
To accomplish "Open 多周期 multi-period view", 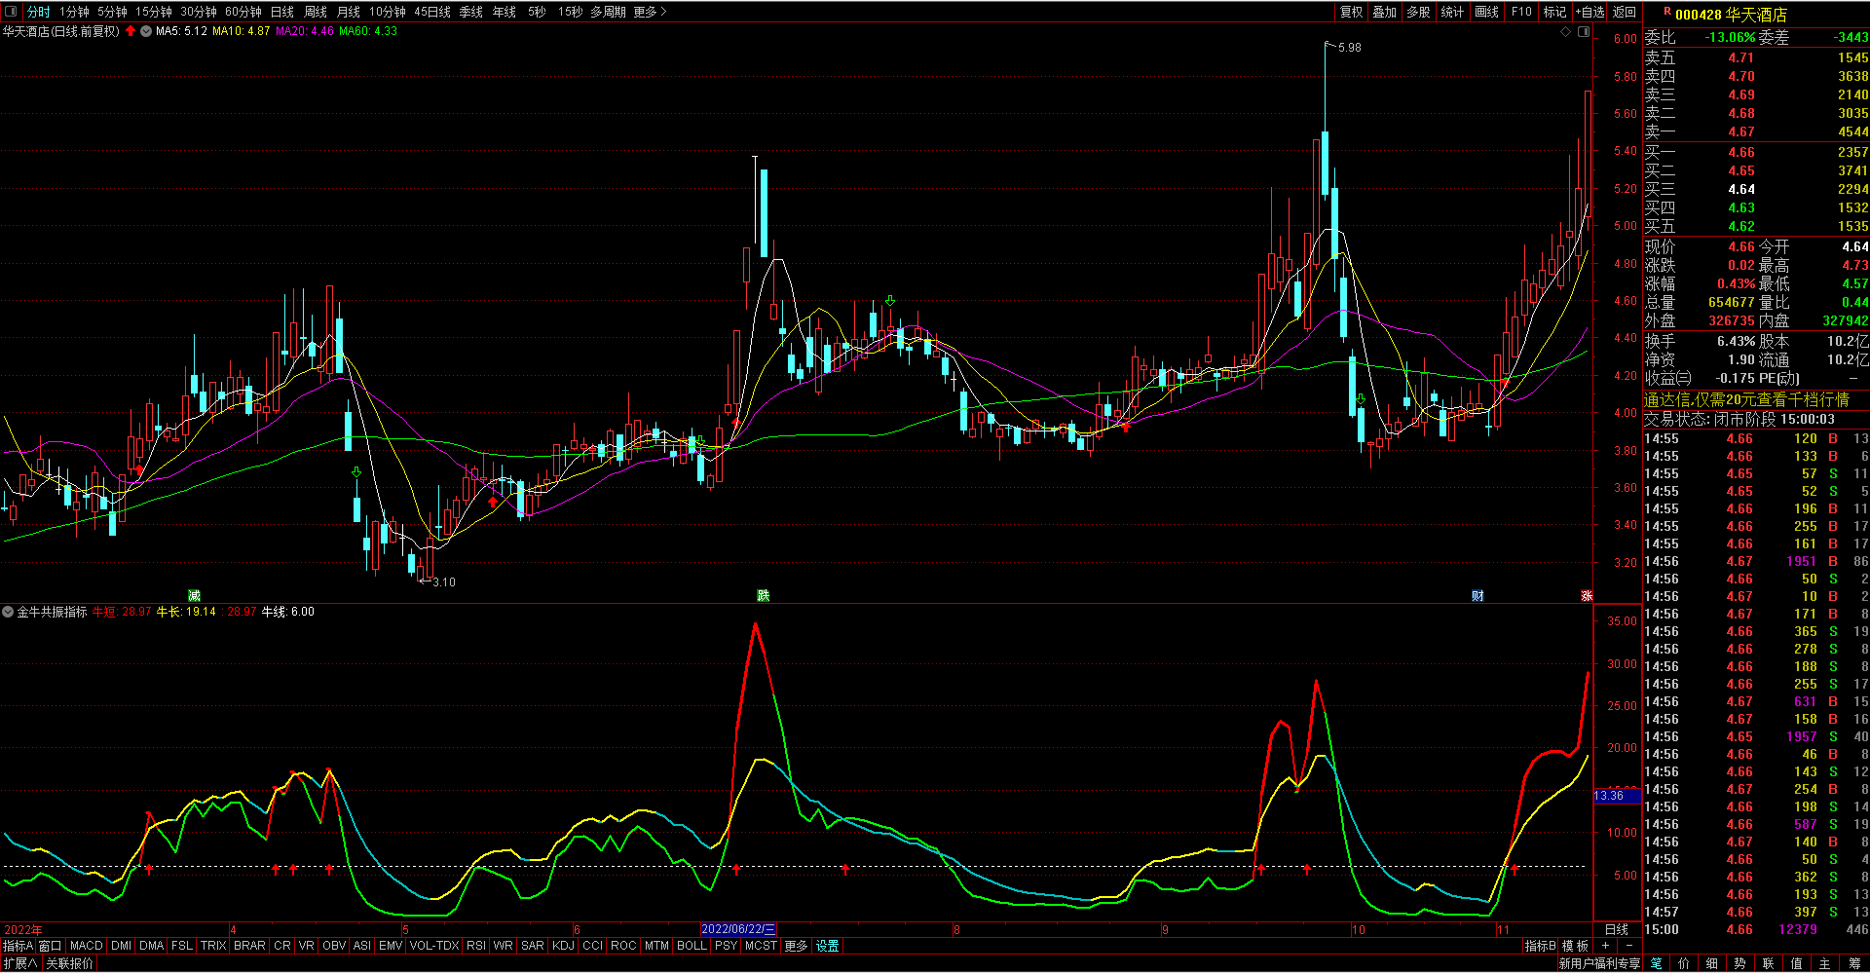I will pos(608,12).
